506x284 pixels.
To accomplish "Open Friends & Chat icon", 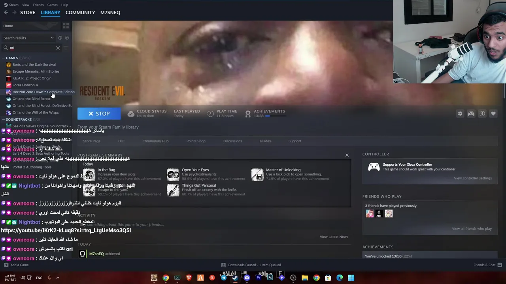I will [500, 265].
